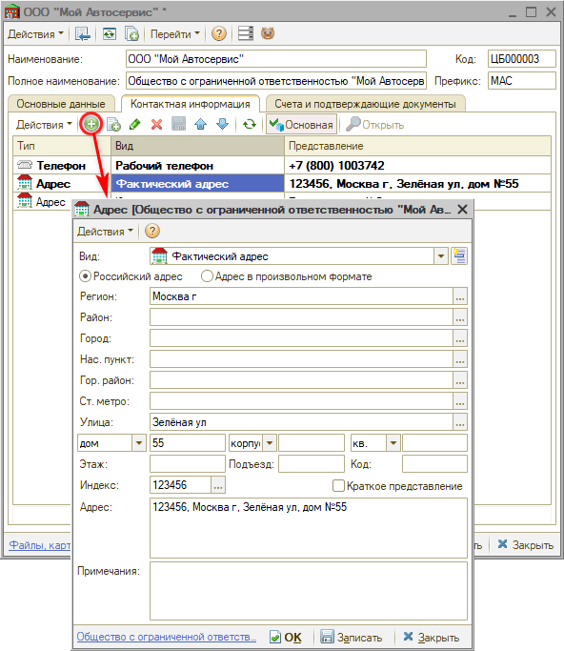Image resolution: width=564 pixels, height=651 pixels.
Task: Click the Записать button in the address dialog
Action: [352, 637]
